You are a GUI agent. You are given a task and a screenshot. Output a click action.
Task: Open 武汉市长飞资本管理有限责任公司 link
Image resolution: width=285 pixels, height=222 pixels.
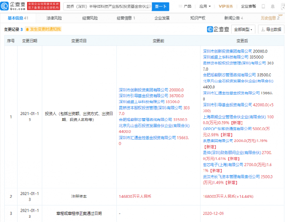[231, 177]
